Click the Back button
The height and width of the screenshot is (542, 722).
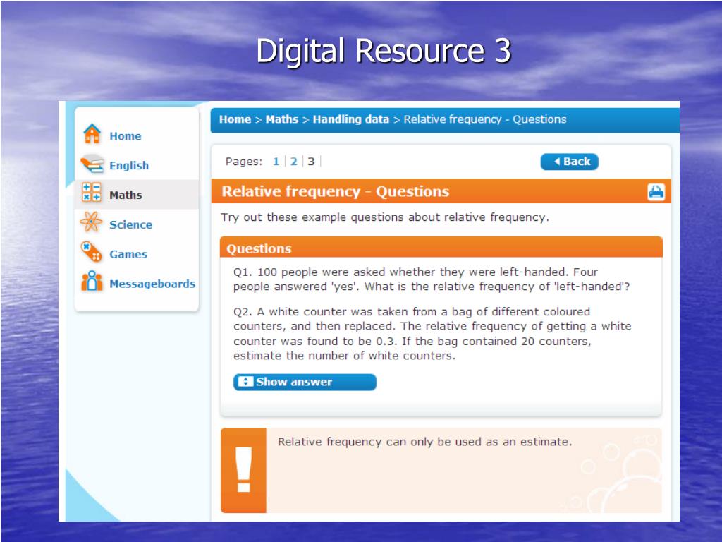pyautogui.click(x=569, y=162)
